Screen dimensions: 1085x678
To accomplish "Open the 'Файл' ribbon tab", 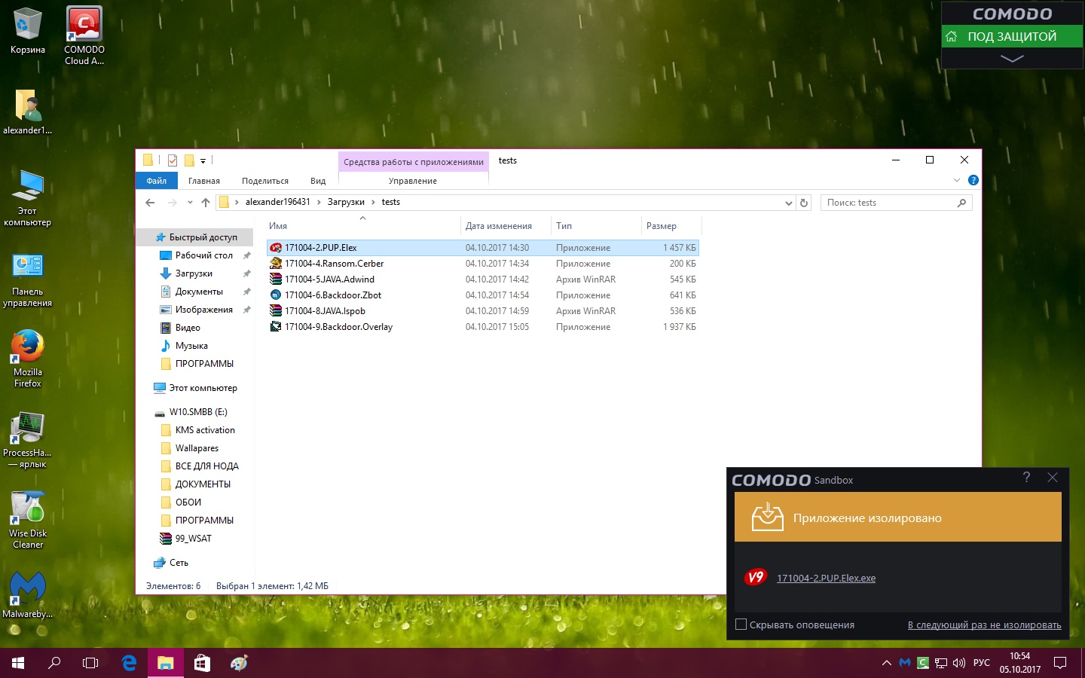I will (x=157, y=181).
